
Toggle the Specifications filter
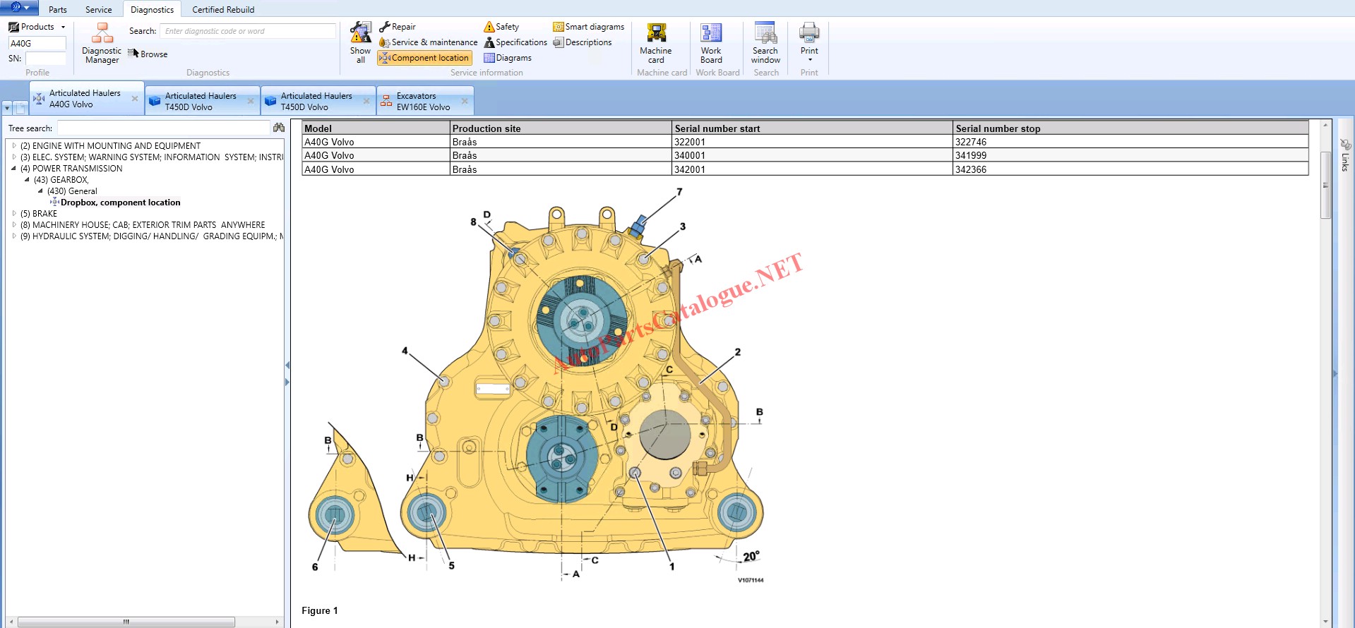click(515, 42)
